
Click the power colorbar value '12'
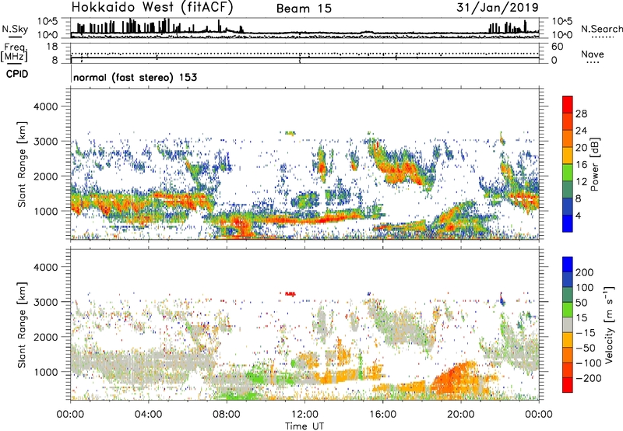pyautogui.click(x=581, y=182)
